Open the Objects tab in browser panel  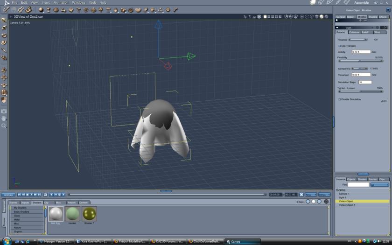point(25,203)
